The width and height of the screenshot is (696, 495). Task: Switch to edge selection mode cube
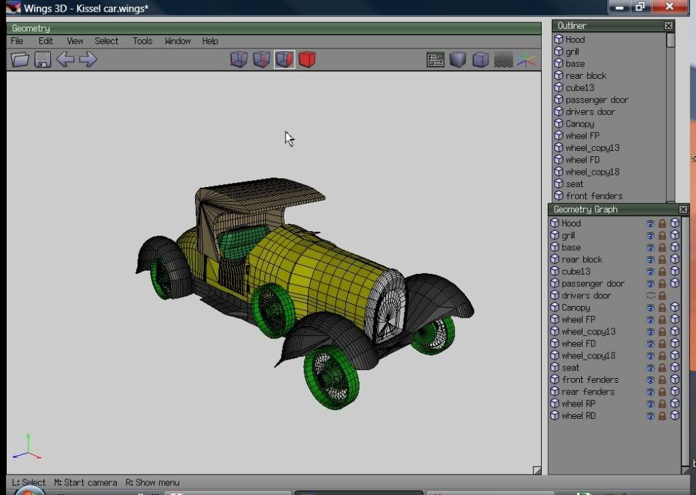point(262,60)
